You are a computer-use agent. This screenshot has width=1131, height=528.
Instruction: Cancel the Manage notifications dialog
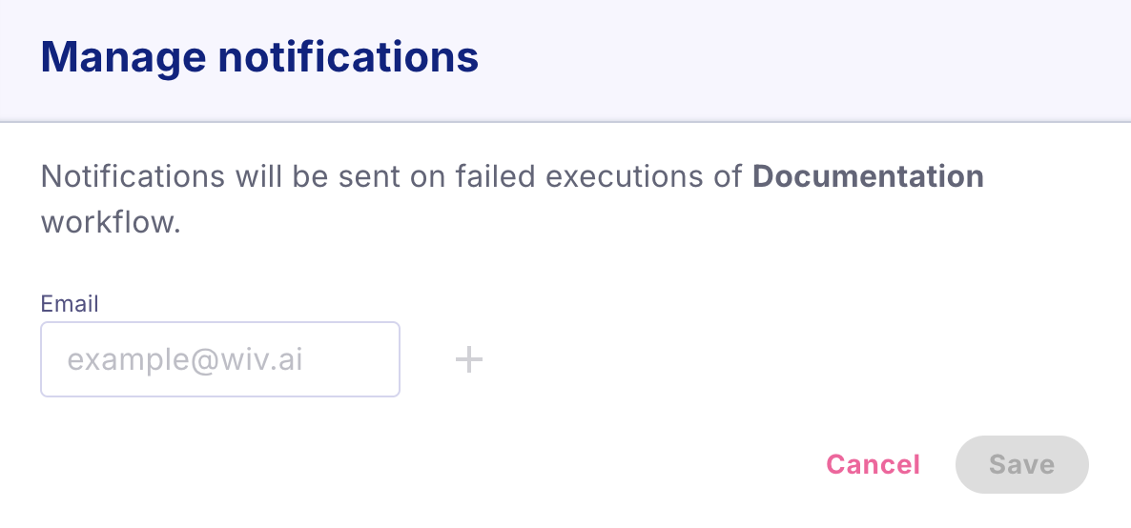pos(873,464)
